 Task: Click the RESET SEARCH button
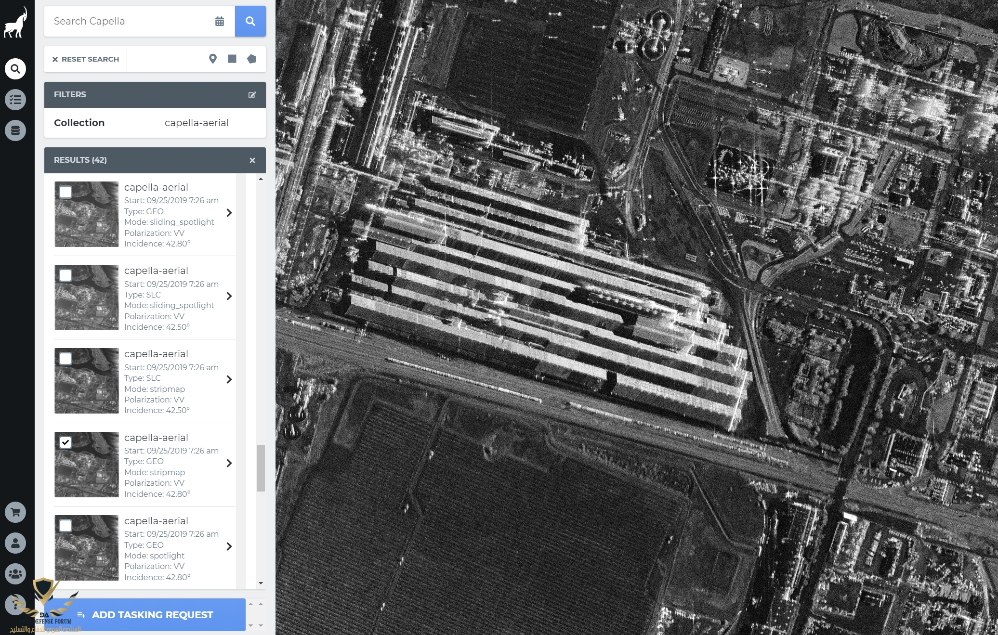[x=86, y=59]
